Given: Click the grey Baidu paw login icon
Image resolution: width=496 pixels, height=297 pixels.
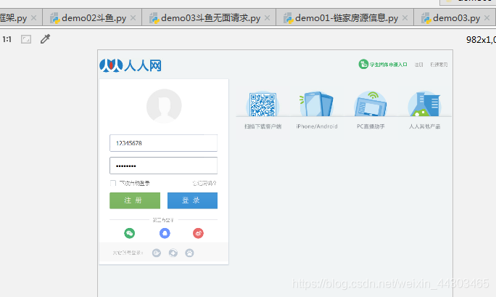Looking at the screenshot, I should (189, 253).
